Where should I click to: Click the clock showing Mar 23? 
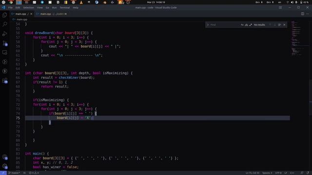click(156, 2)
